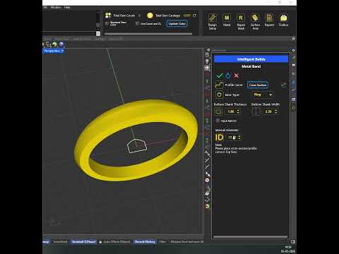The width and height of the screenshot is (339, 254).
Task: Click the Bottom Shank Thickness value field
Action: [x=231, y=111]
